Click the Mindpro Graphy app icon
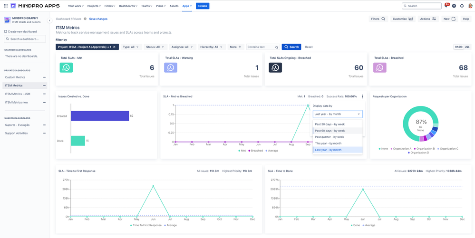This screenshot has width=475, height=238. [7, 20]
